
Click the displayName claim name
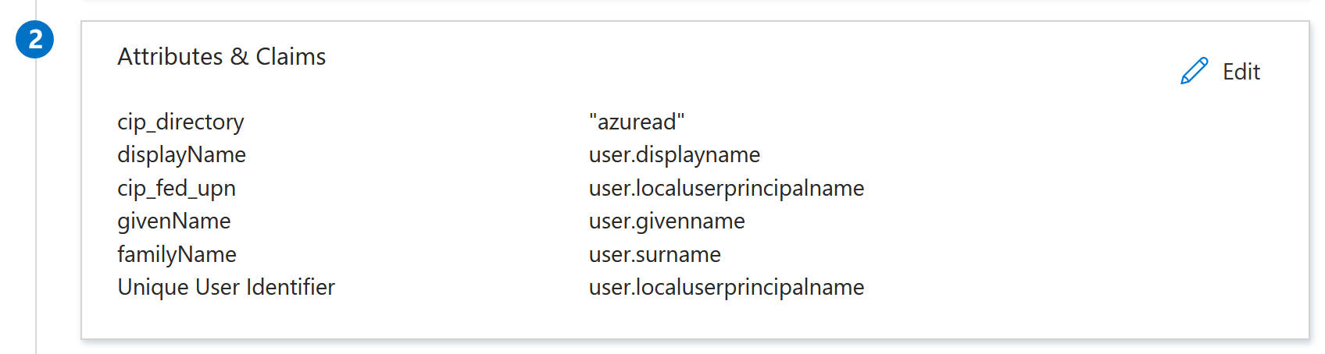(181, 155)
